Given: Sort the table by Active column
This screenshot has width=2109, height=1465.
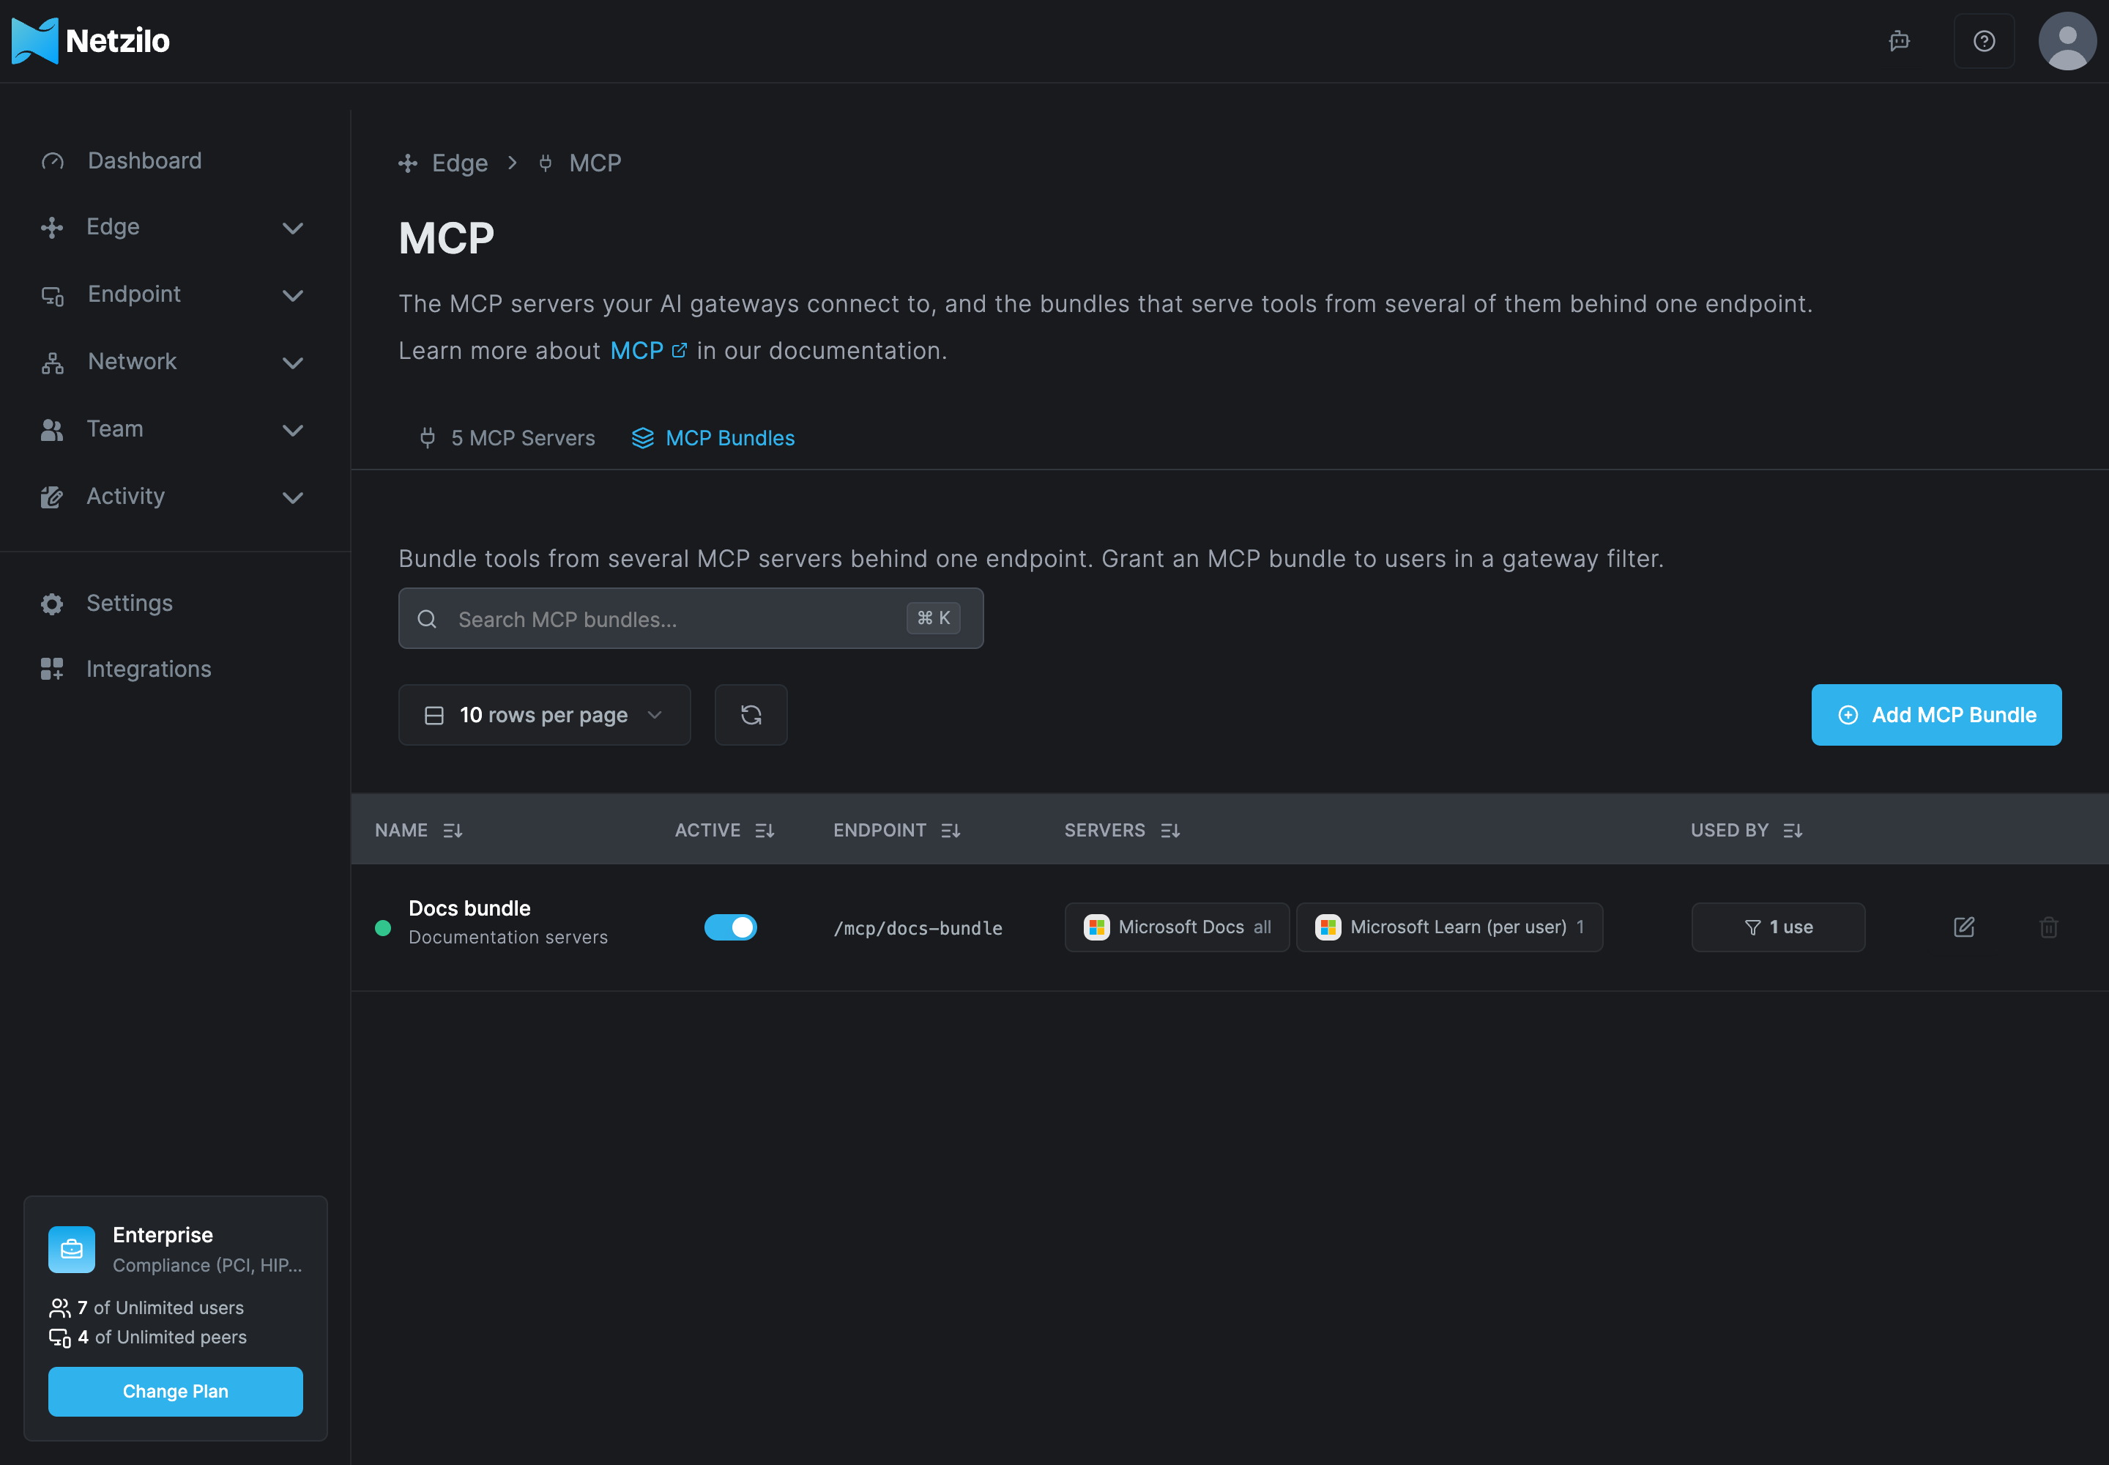Looking at the screenshot, I should point(724,831).
